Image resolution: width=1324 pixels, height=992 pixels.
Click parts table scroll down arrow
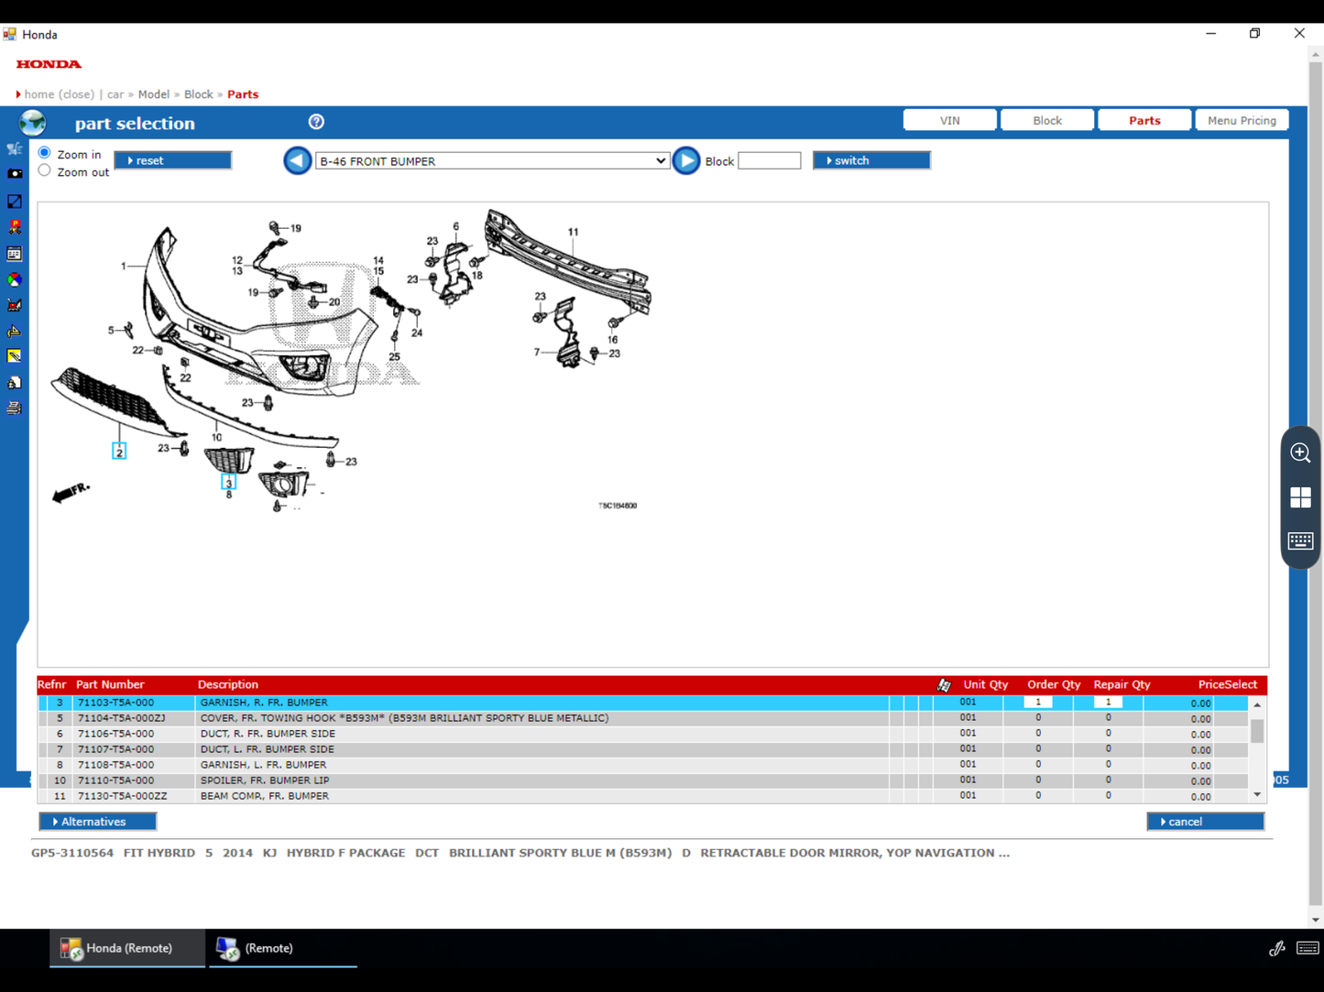click(x=1257, y=795)
